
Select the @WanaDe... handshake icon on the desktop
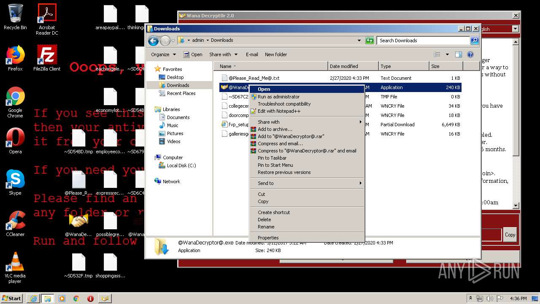[78, 224]
